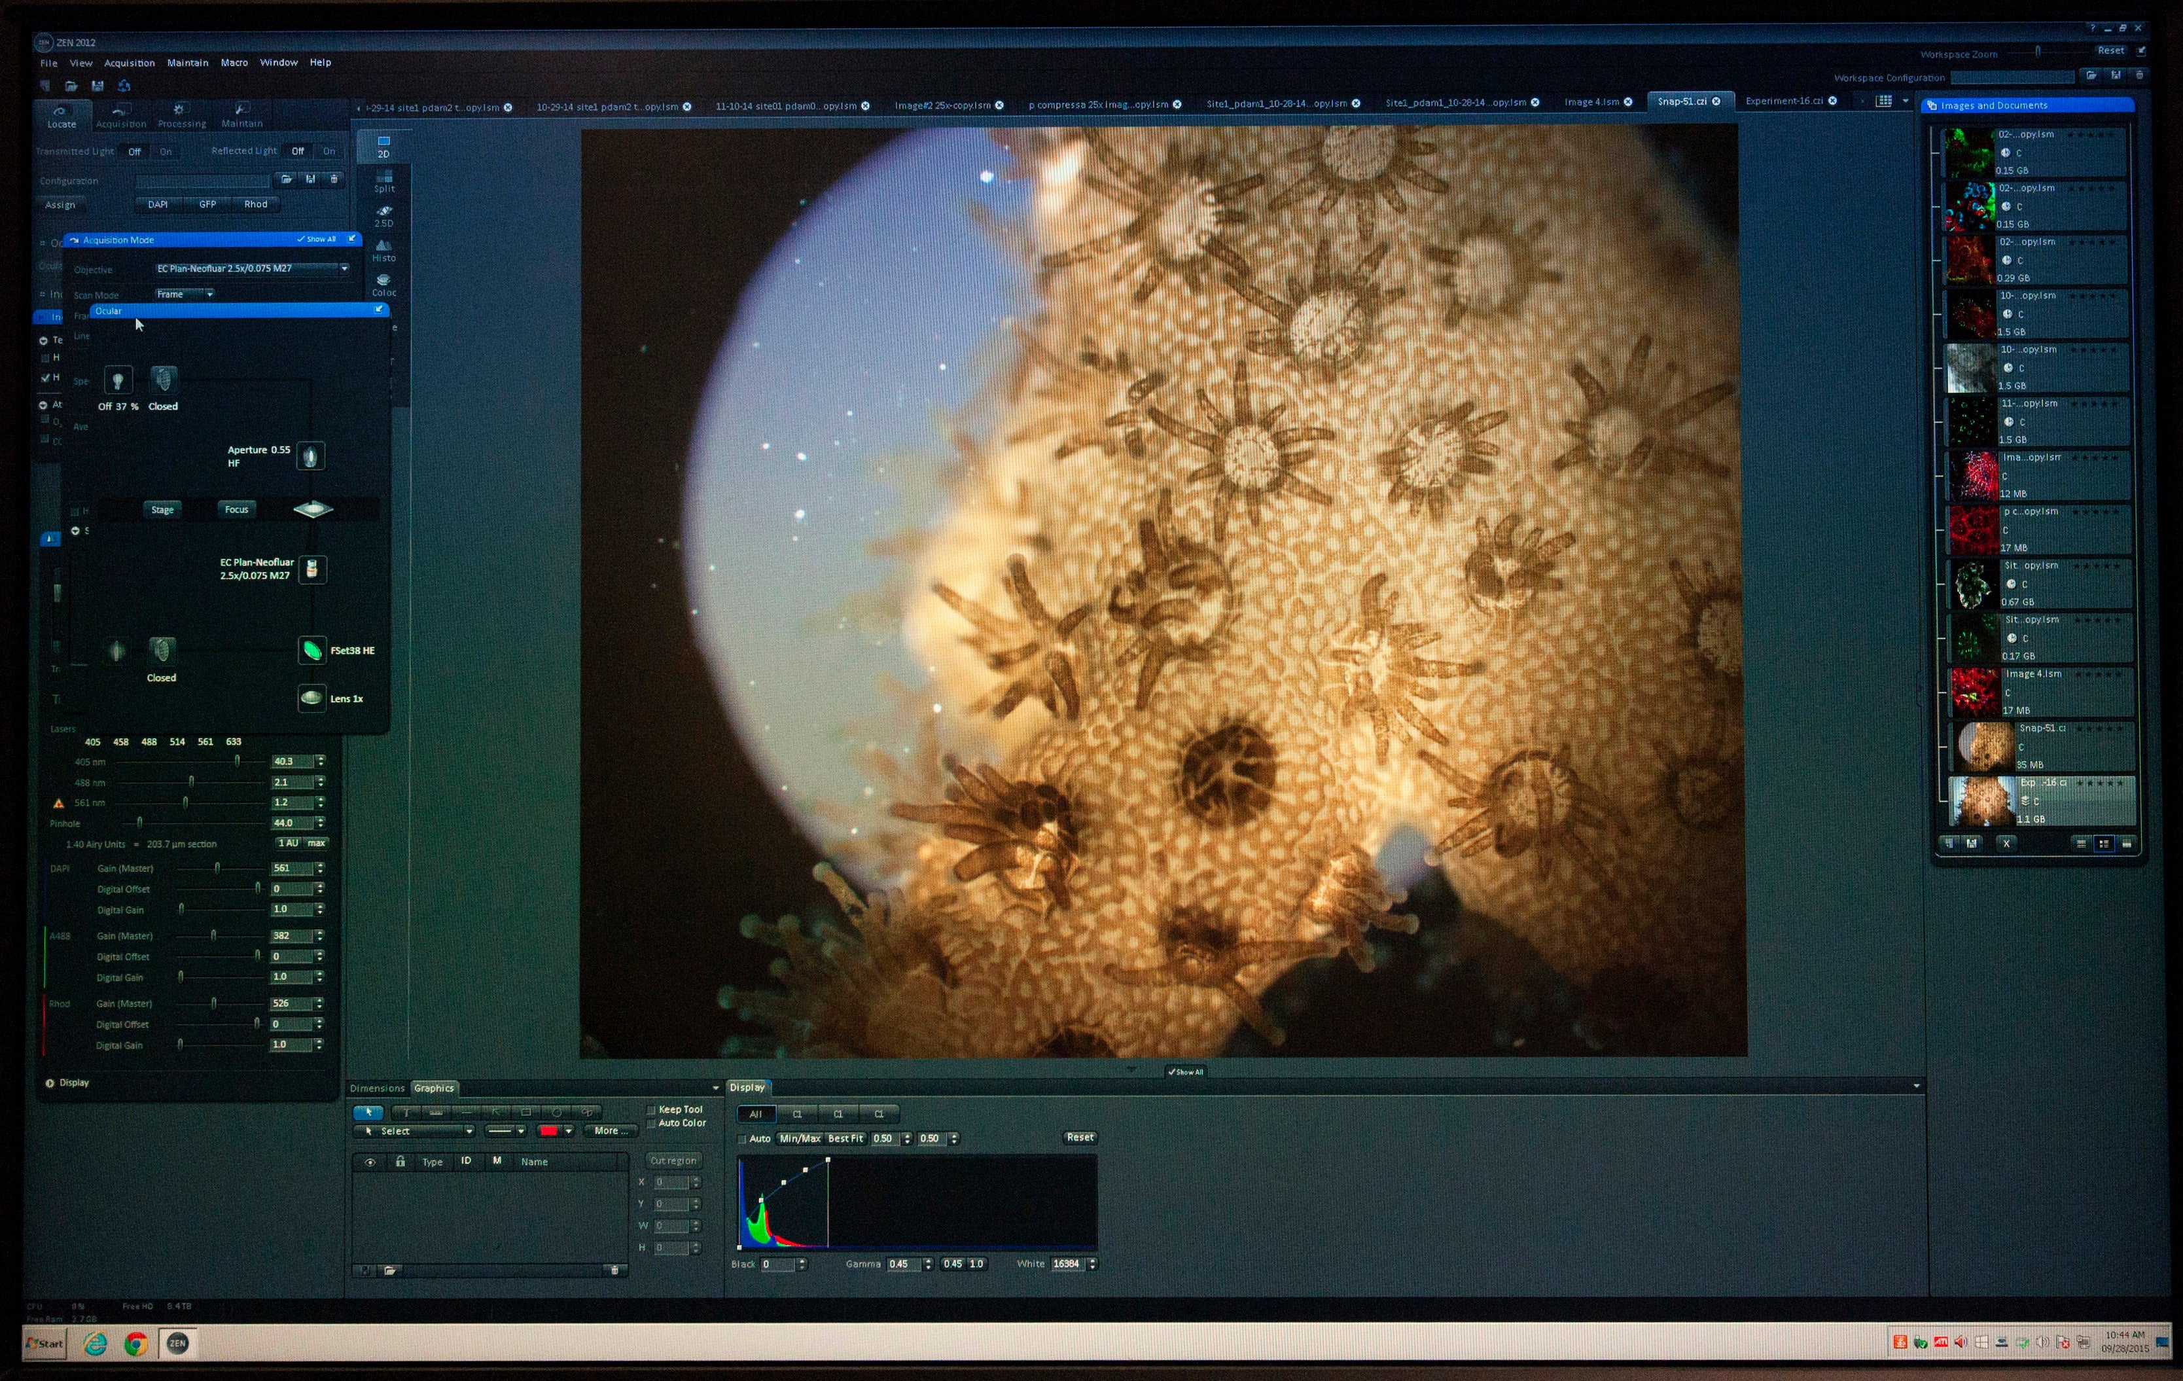Toggle Show All in Acquisition Mode header
This screenshot has width=2183, height=1381.
click(316, 240)
